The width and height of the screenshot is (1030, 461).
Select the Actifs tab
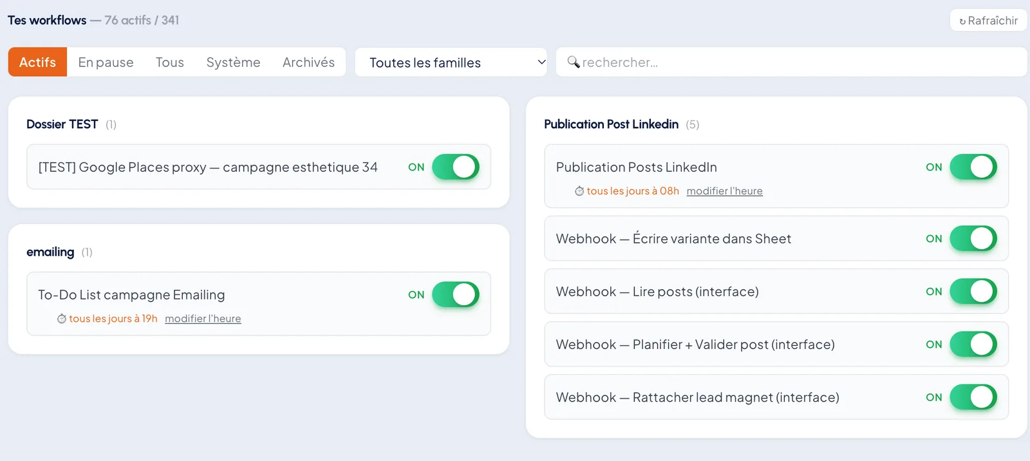37,62
